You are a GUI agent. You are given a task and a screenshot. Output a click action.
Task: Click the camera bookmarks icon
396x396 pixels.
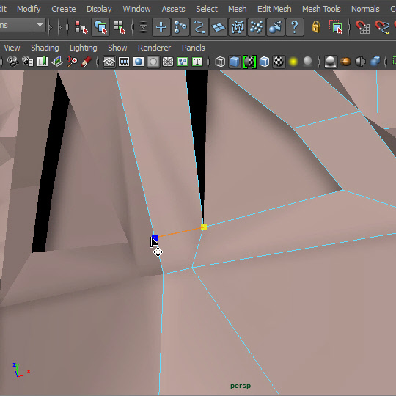click(x=43, y=62)
